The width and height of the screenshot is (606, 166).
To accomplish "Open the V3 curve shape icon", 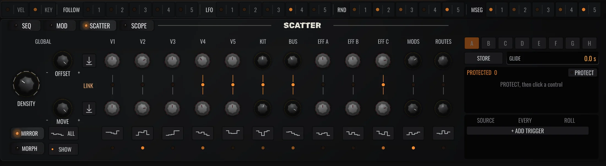I will click(x=173, y=133).
